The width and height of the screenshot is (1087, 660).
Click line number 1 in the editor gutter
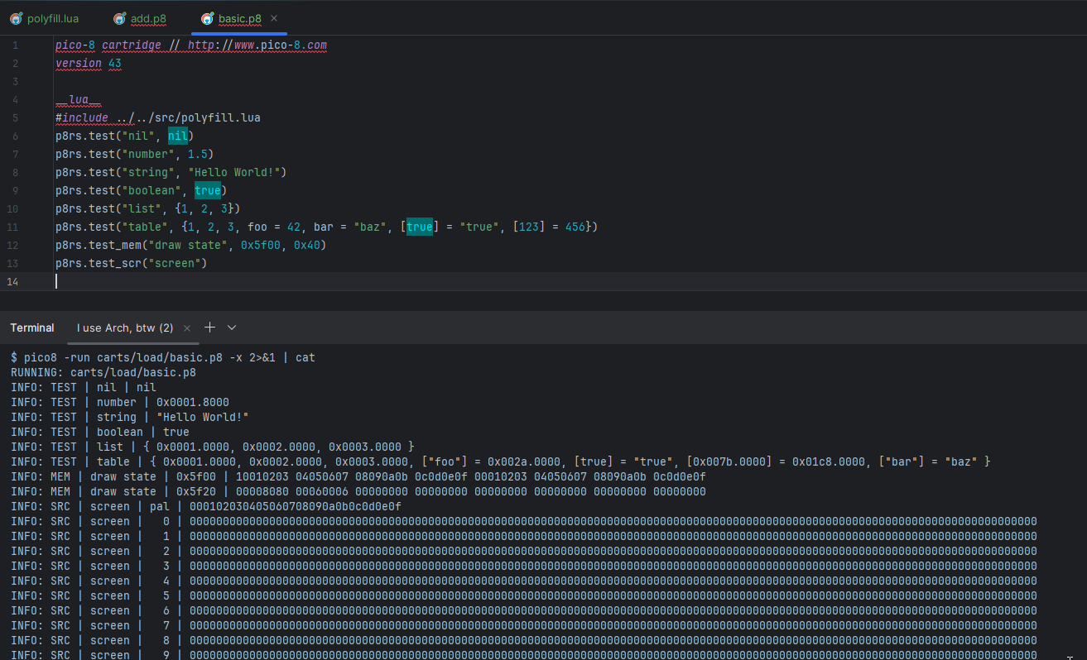pos(15,45)
